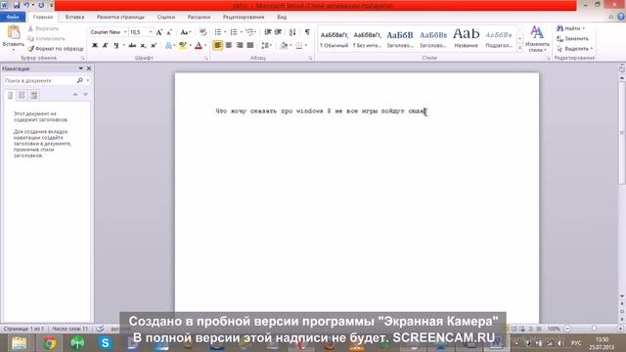Apply the Обычный style
This screenshot has width=626, height=352.
(335, 39)
